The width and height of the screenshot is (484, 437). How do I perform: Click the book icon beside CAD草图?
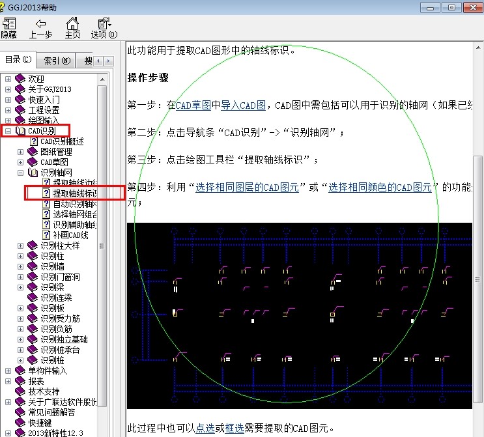33,162
